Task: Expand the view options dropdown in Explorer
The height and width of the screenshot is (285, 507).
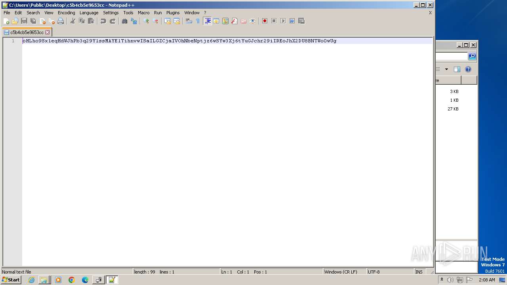Action: [x=446, y=69]
